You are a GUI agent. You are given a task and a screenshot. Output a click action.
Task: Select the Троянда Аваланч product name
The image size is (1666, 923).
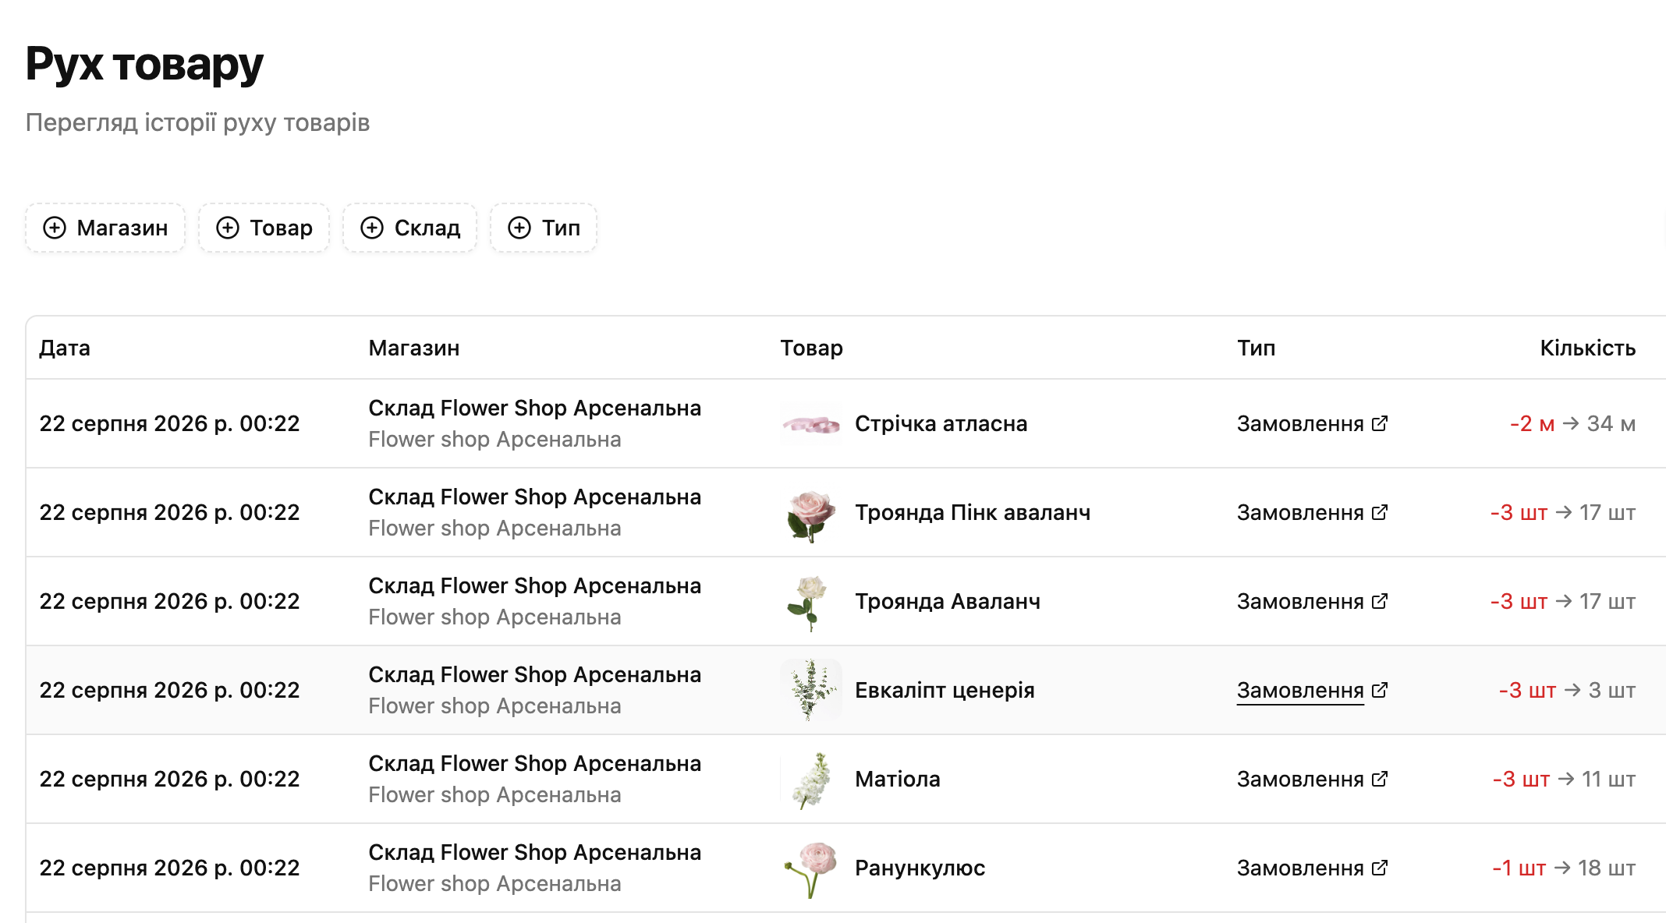[948, 601]
